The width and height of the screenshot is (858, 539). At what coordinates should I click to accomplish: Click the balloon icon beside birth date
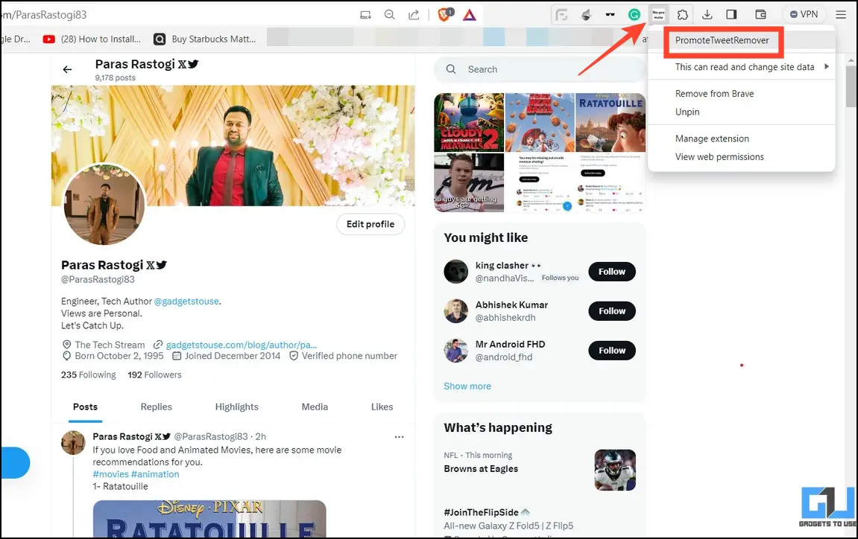(67, 356)
